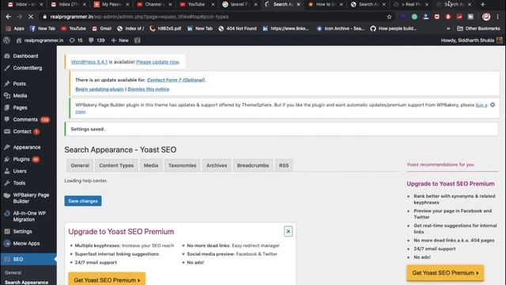
Task: Click Begin updating plugin link
Action: click(x=100, y=89)
